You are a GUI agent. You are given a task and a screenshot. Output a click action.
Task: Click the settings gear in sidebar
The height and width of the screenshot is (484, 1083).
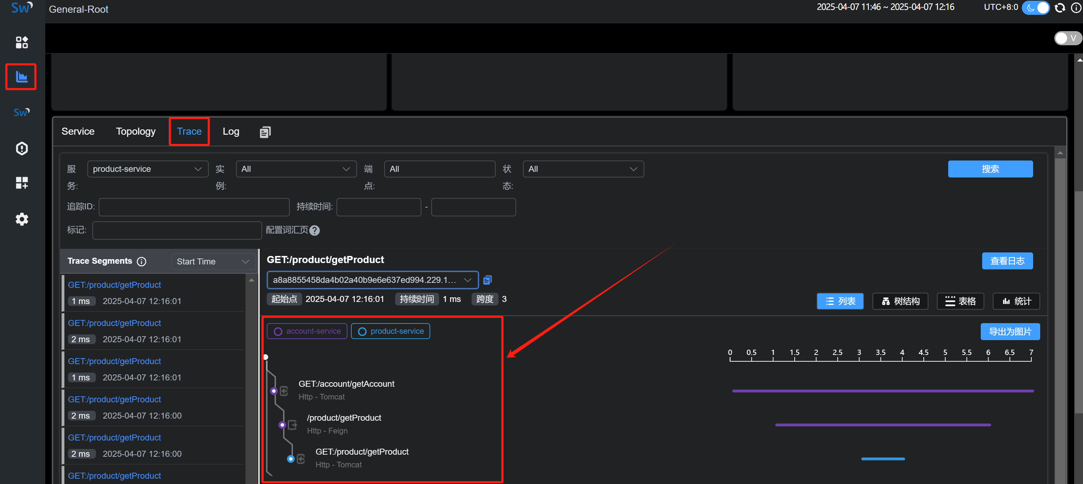point(22,219)
